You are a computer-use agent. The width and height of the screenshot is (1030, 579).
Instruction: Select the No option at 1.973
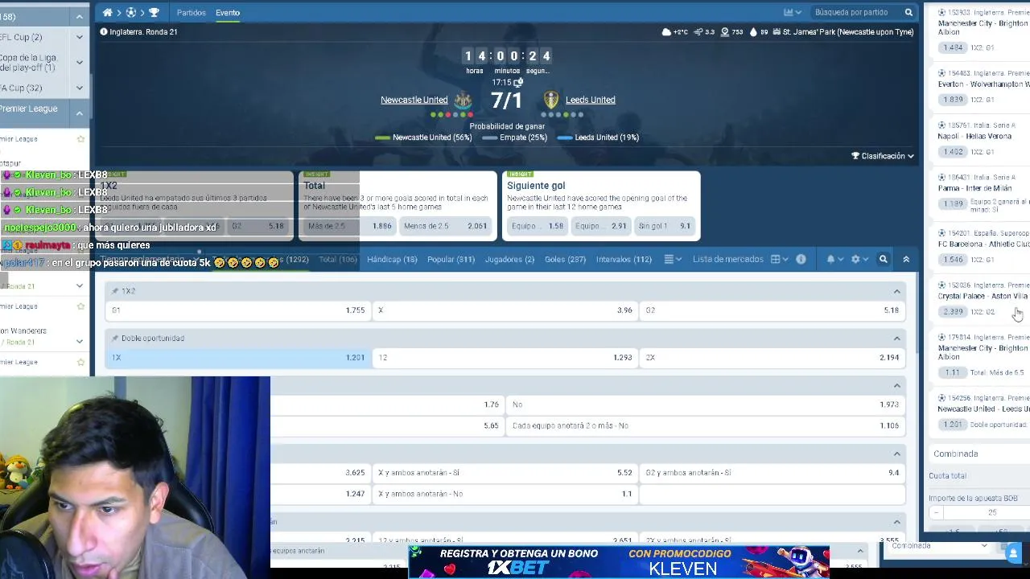[706, 404]
